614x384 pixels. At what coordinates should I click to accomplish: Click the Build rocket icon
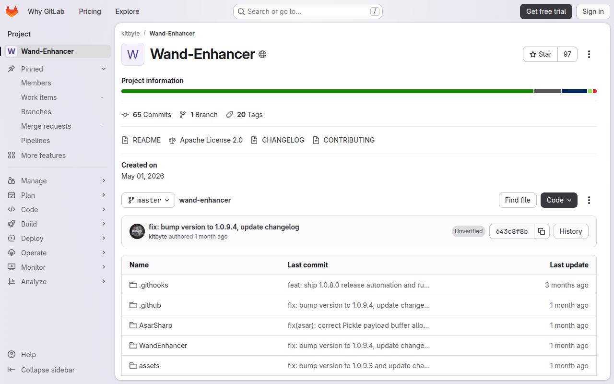[12, 224]
